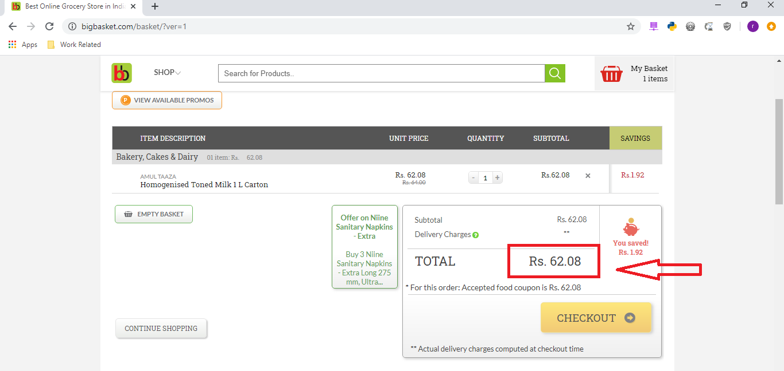This screenshot has width=784, height=371.
Task: Click the SUBTOTAL column header
Action: [x=551, y=139]
